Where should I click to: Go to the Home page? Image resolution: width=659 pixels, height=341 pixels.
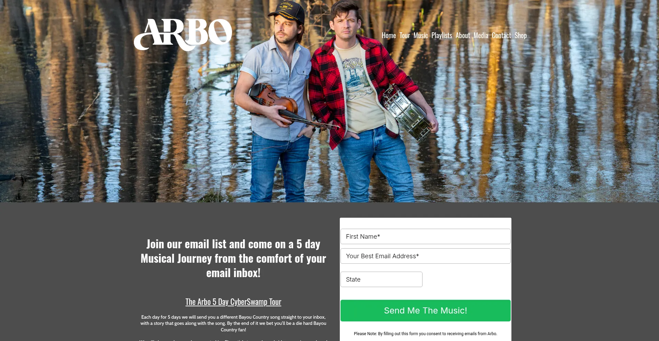click(x=389, y=35)
